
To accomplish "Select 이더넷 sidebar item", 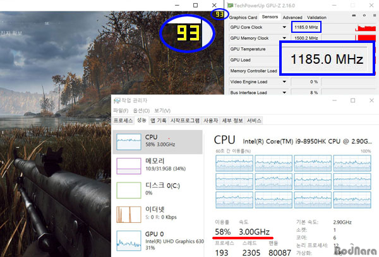I will (157, 214).
